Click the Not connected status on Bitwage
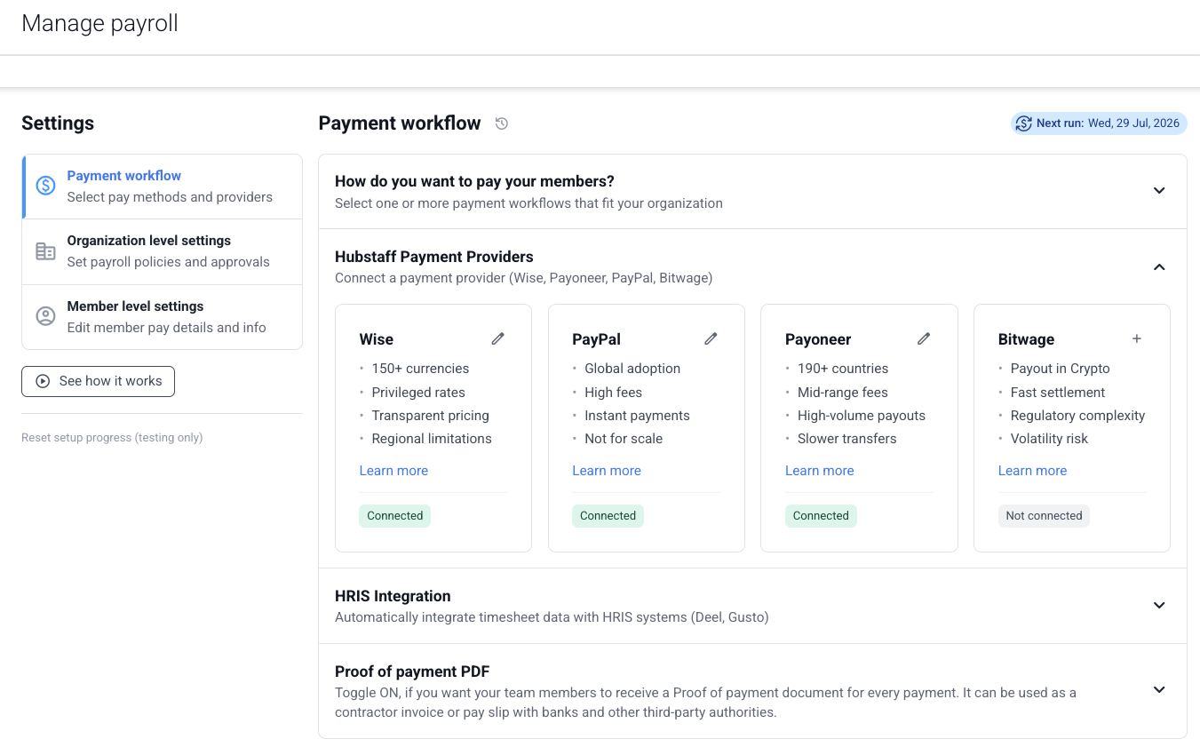This screenshot has width=1200, height=755. pos(1044,516)
